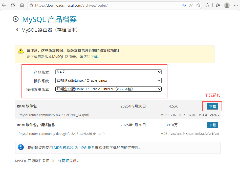Click the RPM 软件包 title text

(27, 106)
